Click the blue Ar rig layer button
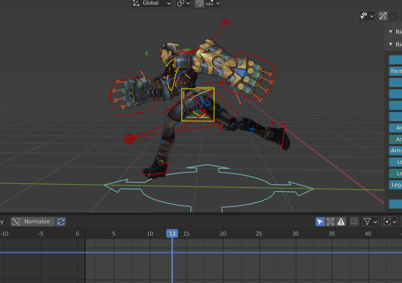 (x=396, y=128)
